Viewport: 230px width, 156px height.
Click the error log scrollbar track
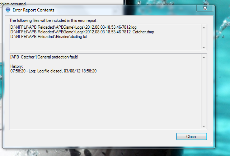(204, 92)
